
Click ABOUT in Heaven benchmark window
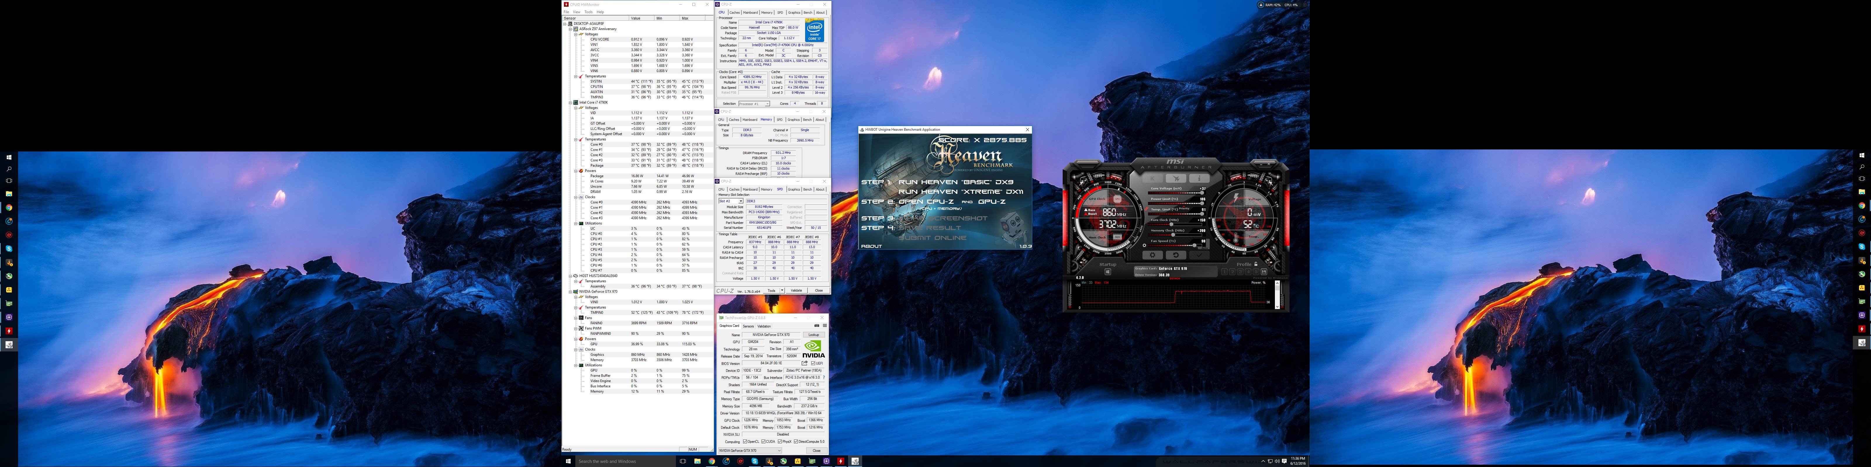[x=871, y=247]
